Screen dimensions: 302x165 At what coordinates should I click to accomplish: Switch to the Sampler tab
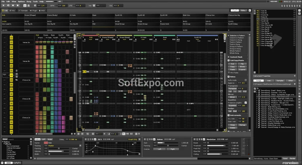pos(23,11)
